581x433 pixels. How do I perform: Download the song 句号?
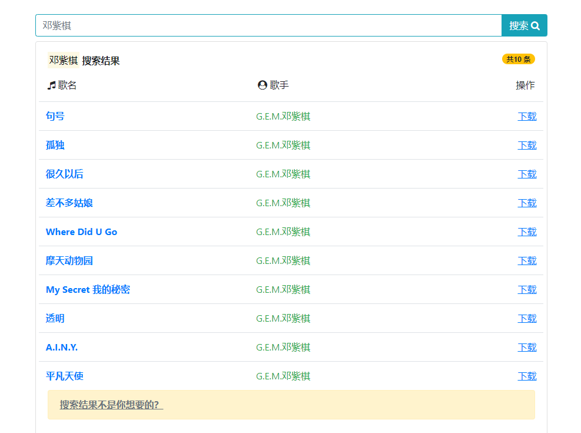coord(527,116)
